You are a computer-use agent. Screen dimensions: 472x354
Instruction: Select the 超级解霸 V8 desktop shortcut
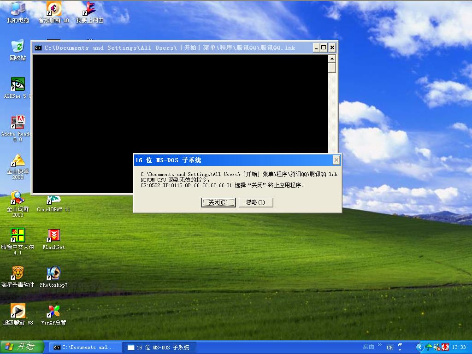pyautogui.click(x=18, y=315)
